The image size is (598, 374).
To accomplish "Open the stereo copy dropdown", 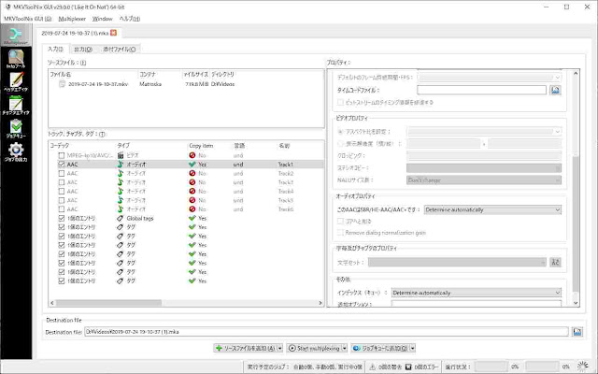I will [484, 168].
